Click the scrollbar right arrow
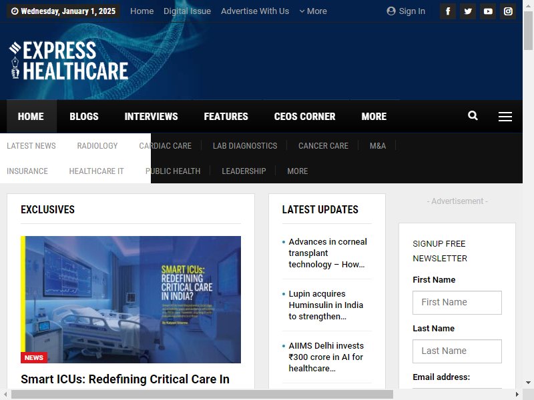Screen dimensions: 534x400 click(x=517, y=395)
